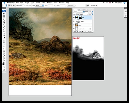Image resolution: width=129 pixels, height=103 pixels.
Task: Toggle Lock all padlock icon
Action: [x=82, y=14]
